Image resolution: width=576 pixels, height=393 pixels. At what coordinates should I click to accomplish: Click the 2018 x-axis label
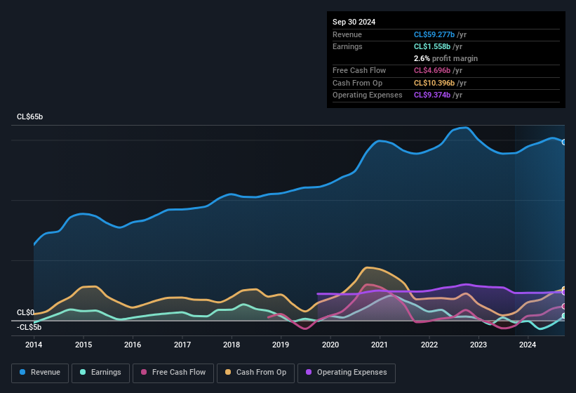(232, 345)
